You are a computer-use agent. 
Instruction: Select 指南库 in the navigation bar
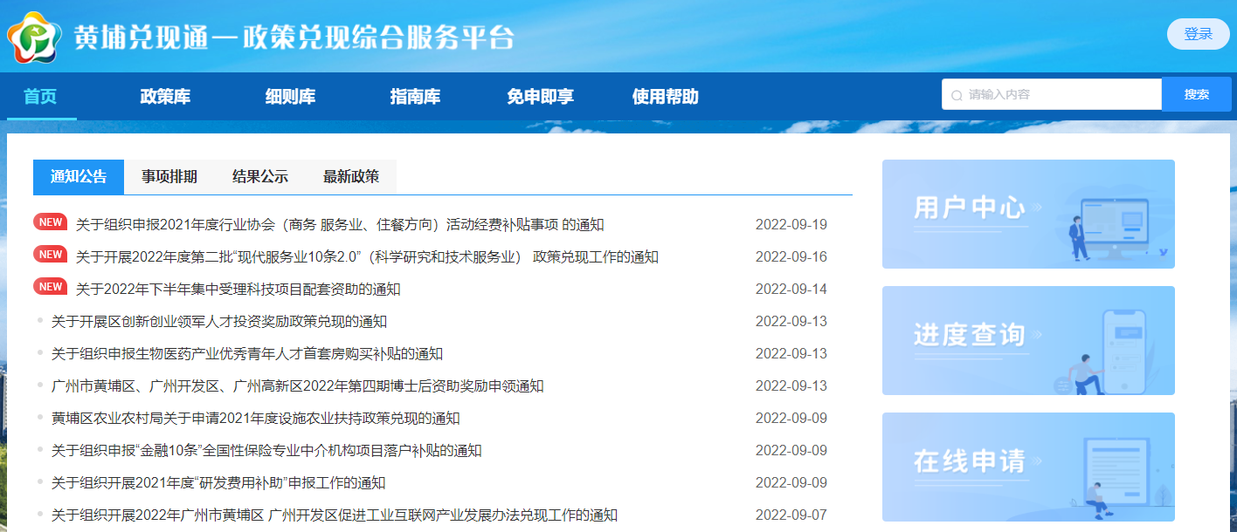(x=415, y=97)
